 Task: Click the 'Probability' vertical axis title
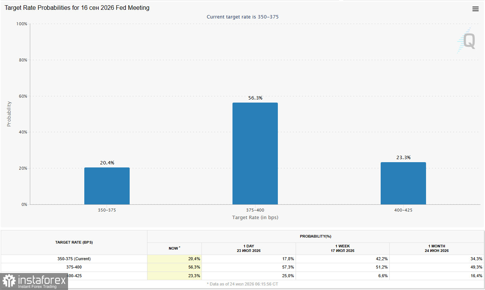tap(9, 114)
